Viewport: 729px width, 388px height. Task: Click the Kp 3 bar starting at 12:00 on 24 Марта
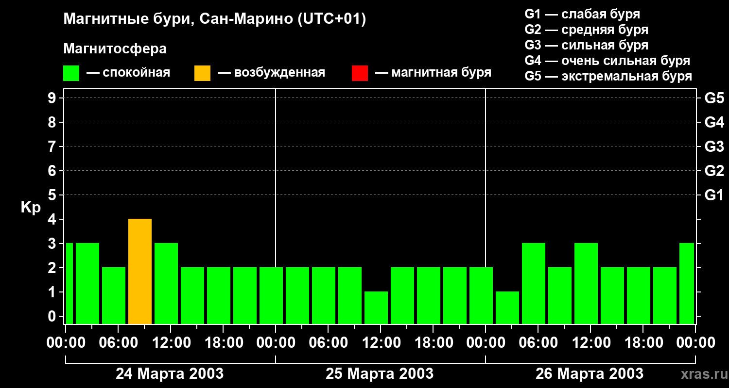[166, 283]
